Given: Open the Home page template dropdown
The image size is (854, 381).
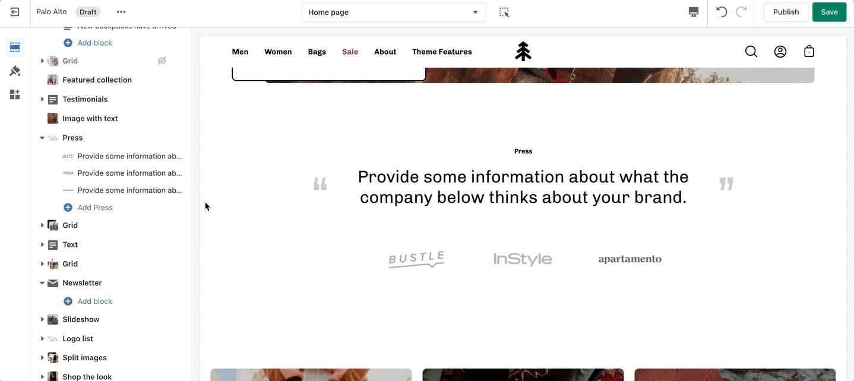Looking at the screenshot, I should 393,12.
